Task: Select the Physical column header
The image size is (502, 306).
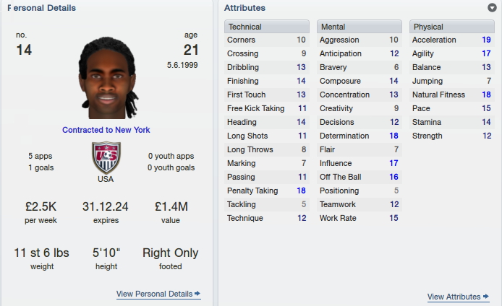Action: click(452, 27)
